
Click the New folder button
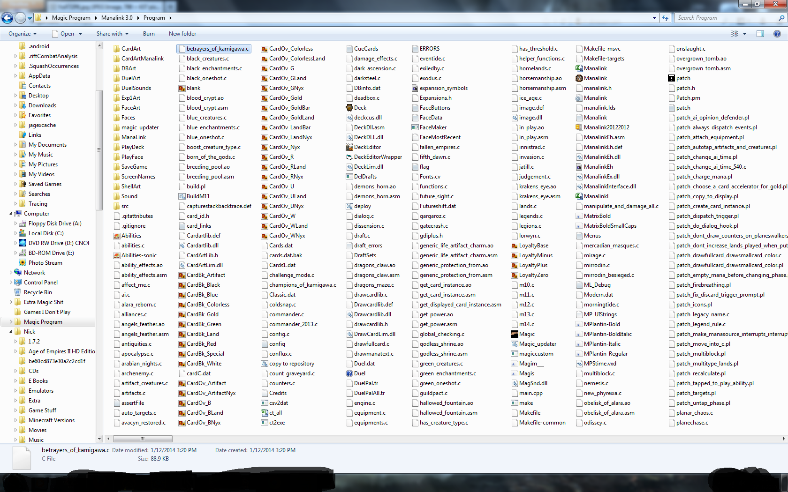[x=182, y=34]
